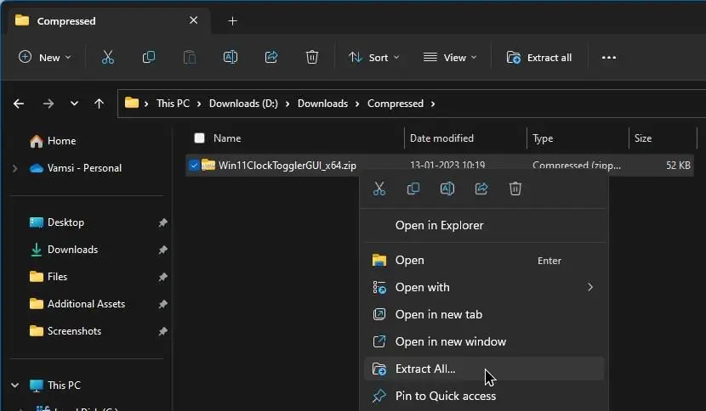Click the Downloads breadcrumb in address bar
Screen dimensions: 706x411
pyautogui.click(x=322, y=104)
